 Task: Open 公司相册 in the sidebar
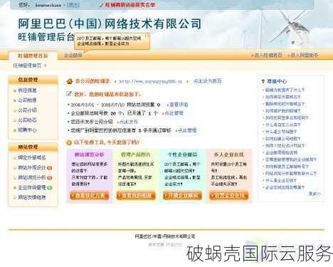[x=27, y=100]
